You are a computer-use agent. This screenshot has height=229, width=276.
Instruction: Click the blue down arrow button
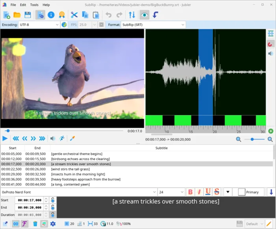[271, 192]
